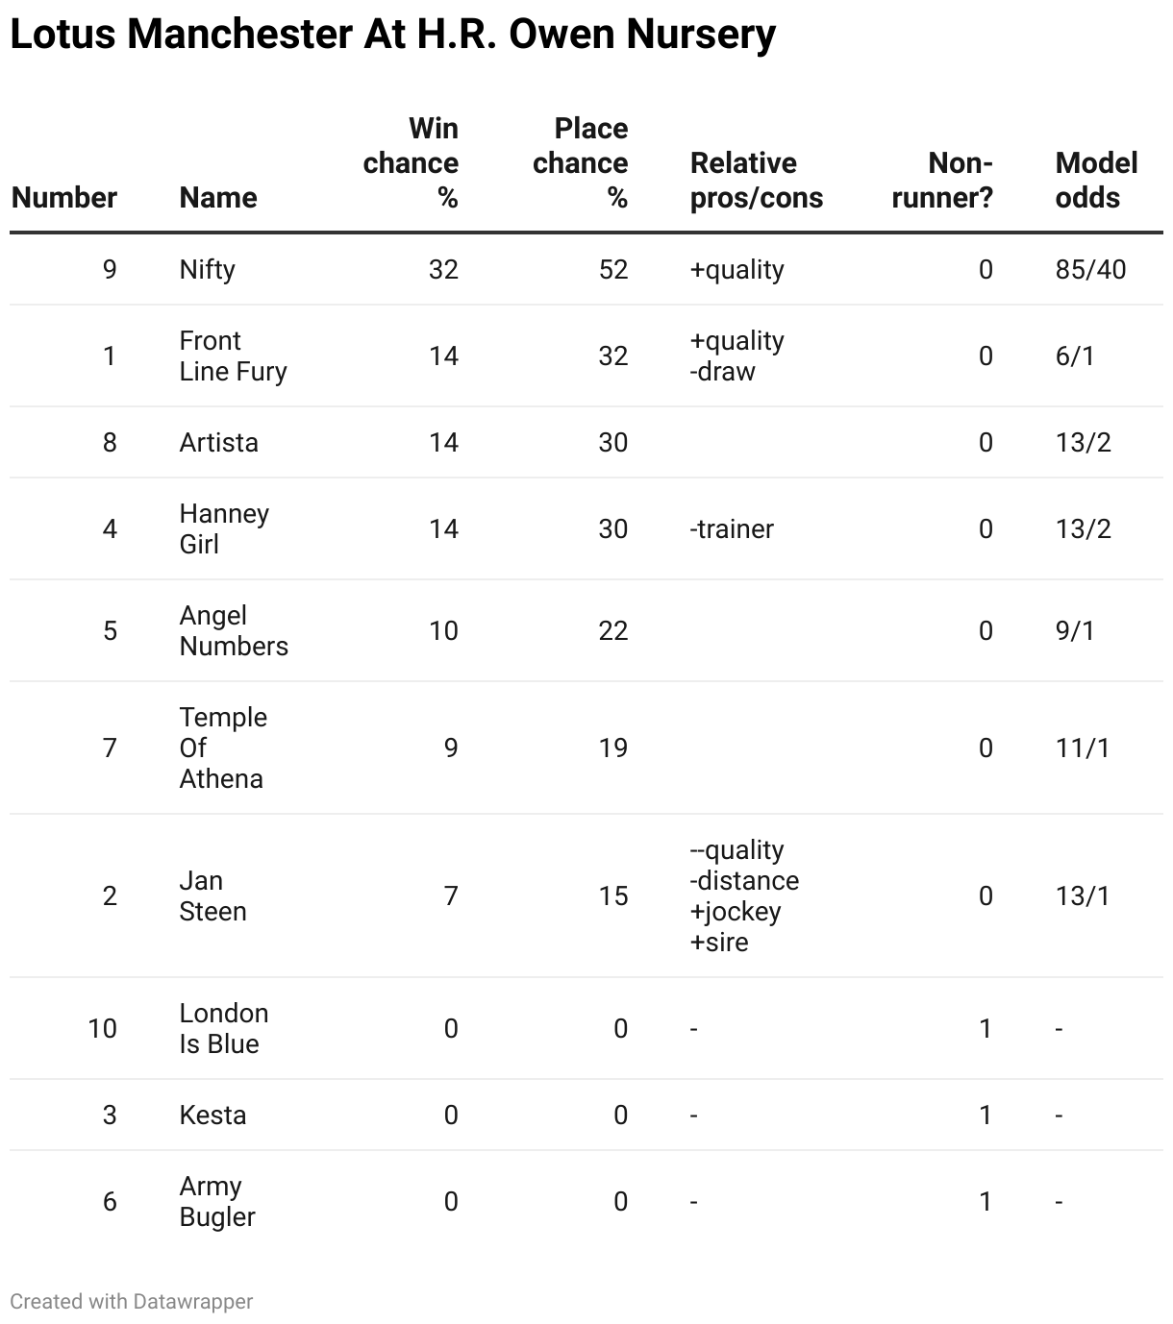The height and width of the screenshot is (1324, 1173).
Task: Select the Artista row name
Action: click(219, 442)
